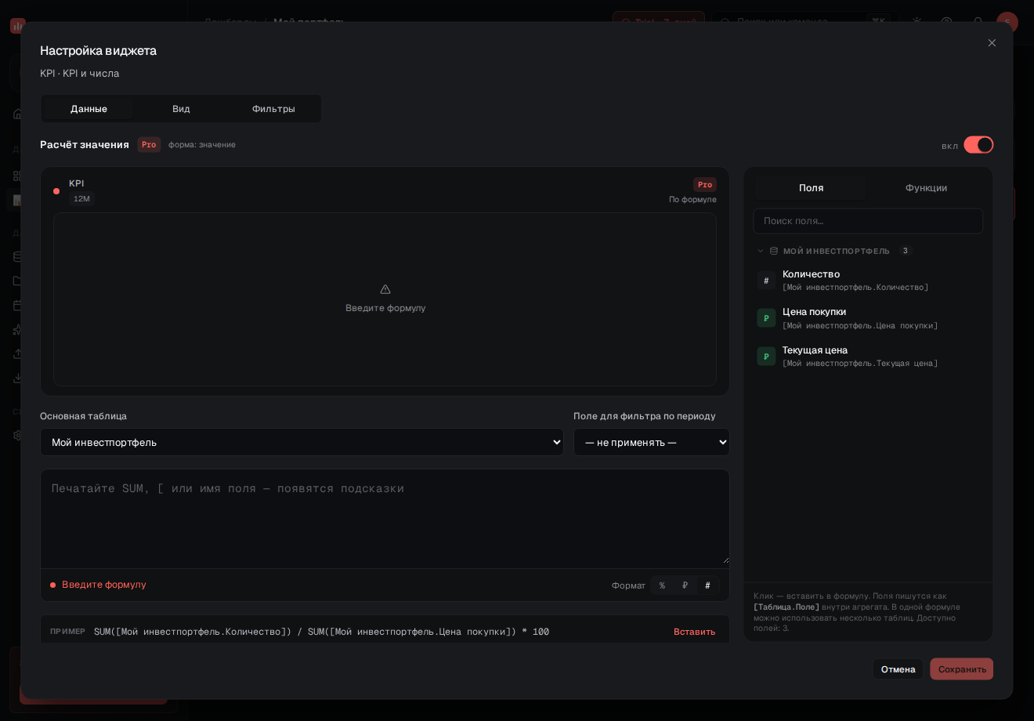Screen dimensions: 1034x721
Task: Click the field count badge 3
Action: tap(905, 251)
